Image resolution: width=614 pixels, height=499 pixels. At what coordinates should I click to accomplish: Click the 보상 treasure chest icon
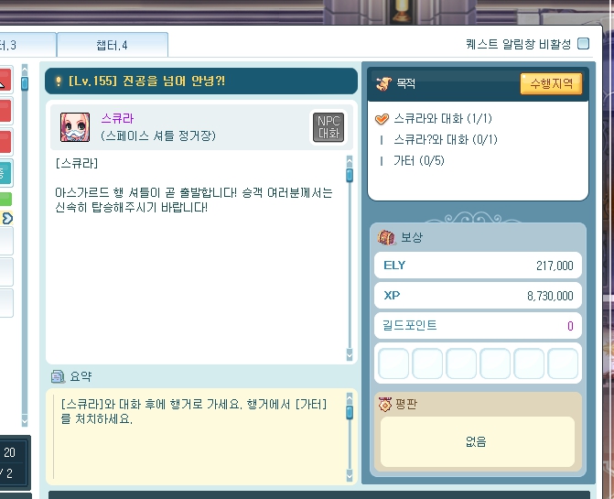(x=386, y=237)
